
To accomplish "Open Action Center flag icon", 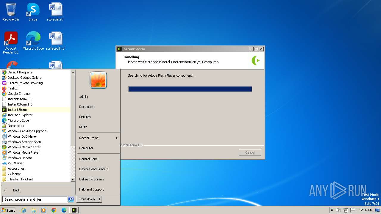I will coord(353,210).
